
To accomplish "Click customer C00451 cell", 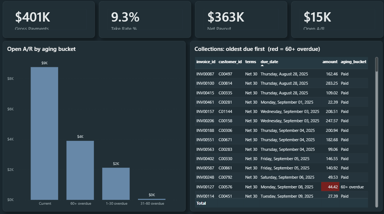I will click(x=225, y=196).
